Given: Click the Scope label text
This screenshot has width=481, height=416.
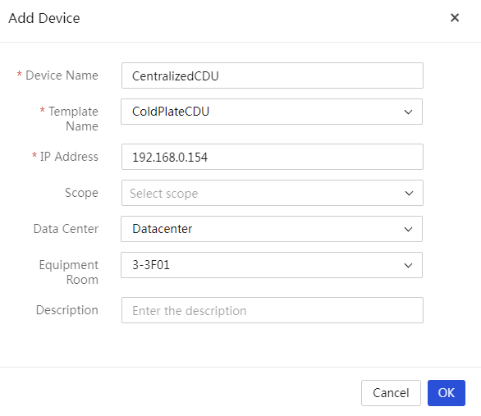Looking at the screenshot, I should pyautogui.click(x=81, y=193).
